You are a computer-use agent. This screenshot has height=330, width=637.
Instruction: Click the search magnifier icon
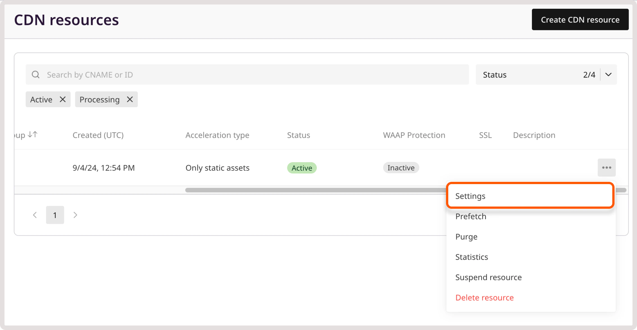coord(36,74)
